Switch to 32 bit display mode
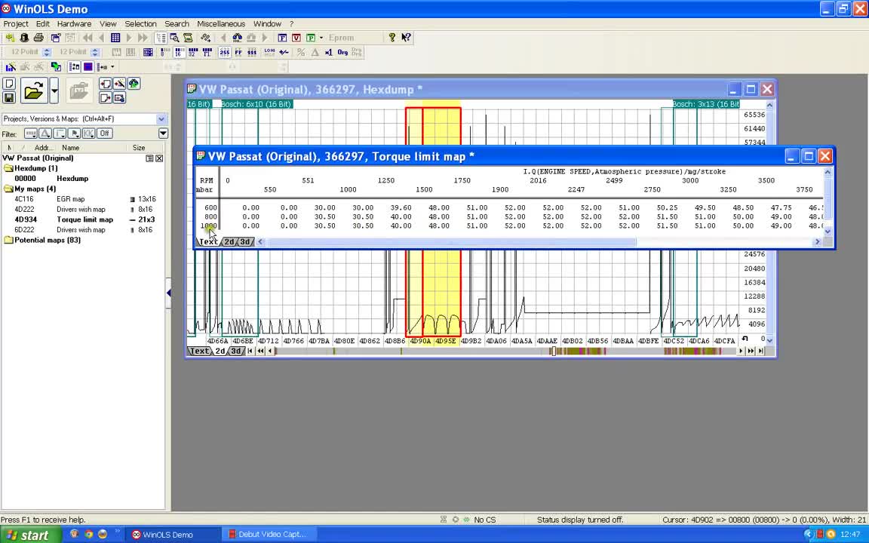Viewport: 869px width, 543px height. pyautogui.click(x=193, y=52)
